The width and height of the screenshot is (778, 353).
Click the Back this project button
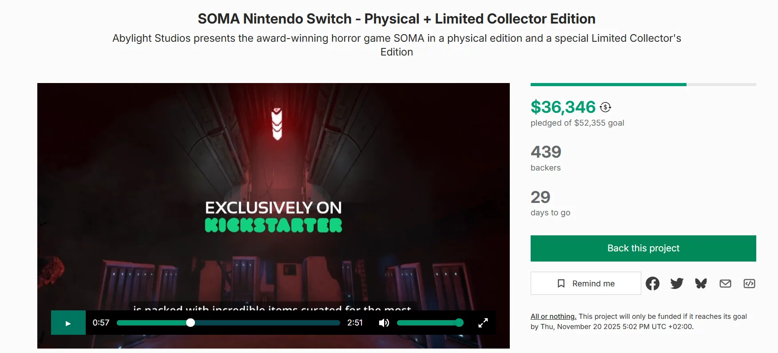643,248
